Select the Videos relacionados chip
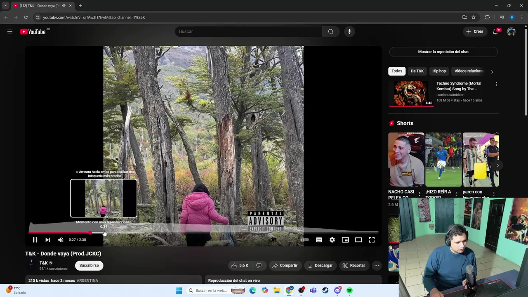The image size is (528, 297). point(469,71)
